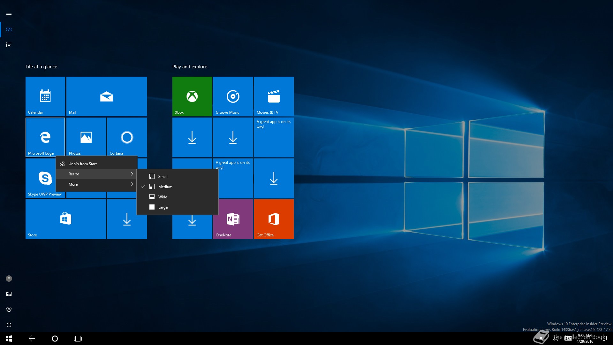The height and width of the screenshot is (345, 613).
Task: Click 'A great app is on its way!' tile below Movies & TV
Action: click(x=274, y=137)
